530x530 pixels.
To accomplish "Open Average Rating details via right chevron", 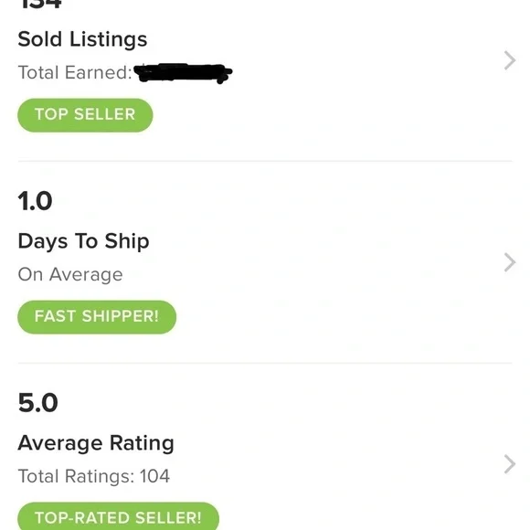I will tap(510, 464).
